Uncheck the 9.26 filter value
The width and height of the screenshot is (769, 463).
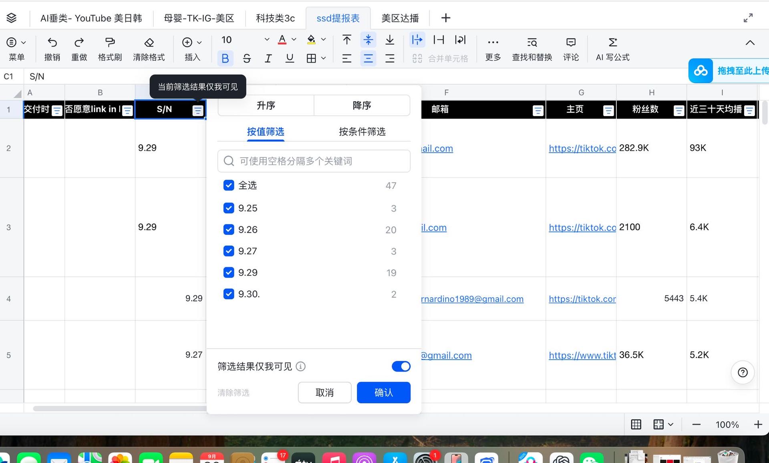point(229,229)
